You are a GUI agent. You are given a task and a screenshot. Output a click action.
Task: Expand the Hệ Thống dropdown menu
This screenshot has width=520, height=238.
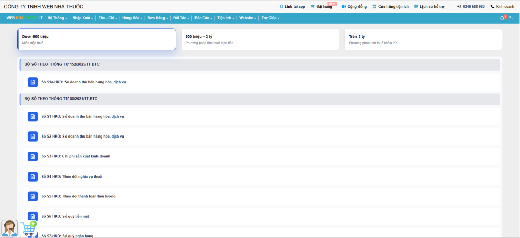(57, 18)
